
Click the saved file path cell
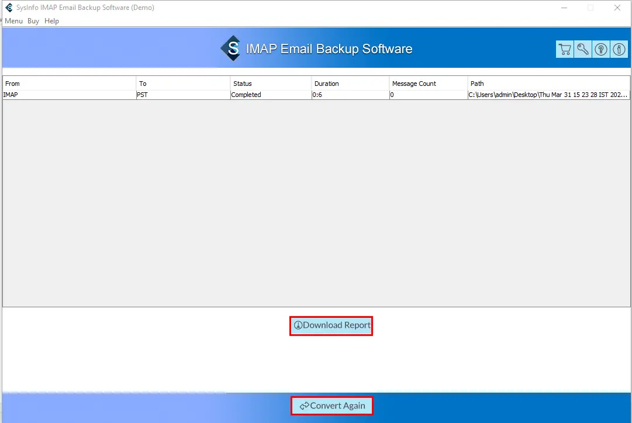pyautogui.click(x=548, y=95)
